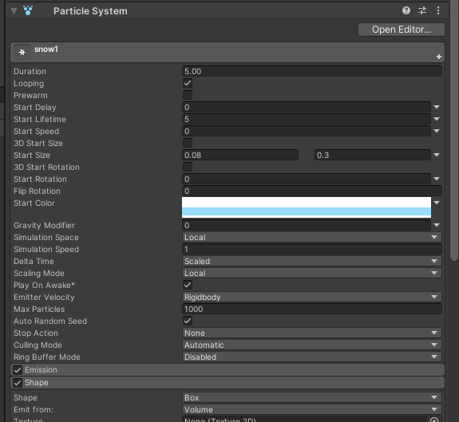Open the Emitter Velocity Rigidbody dropdown

click(x=312, y=297)
